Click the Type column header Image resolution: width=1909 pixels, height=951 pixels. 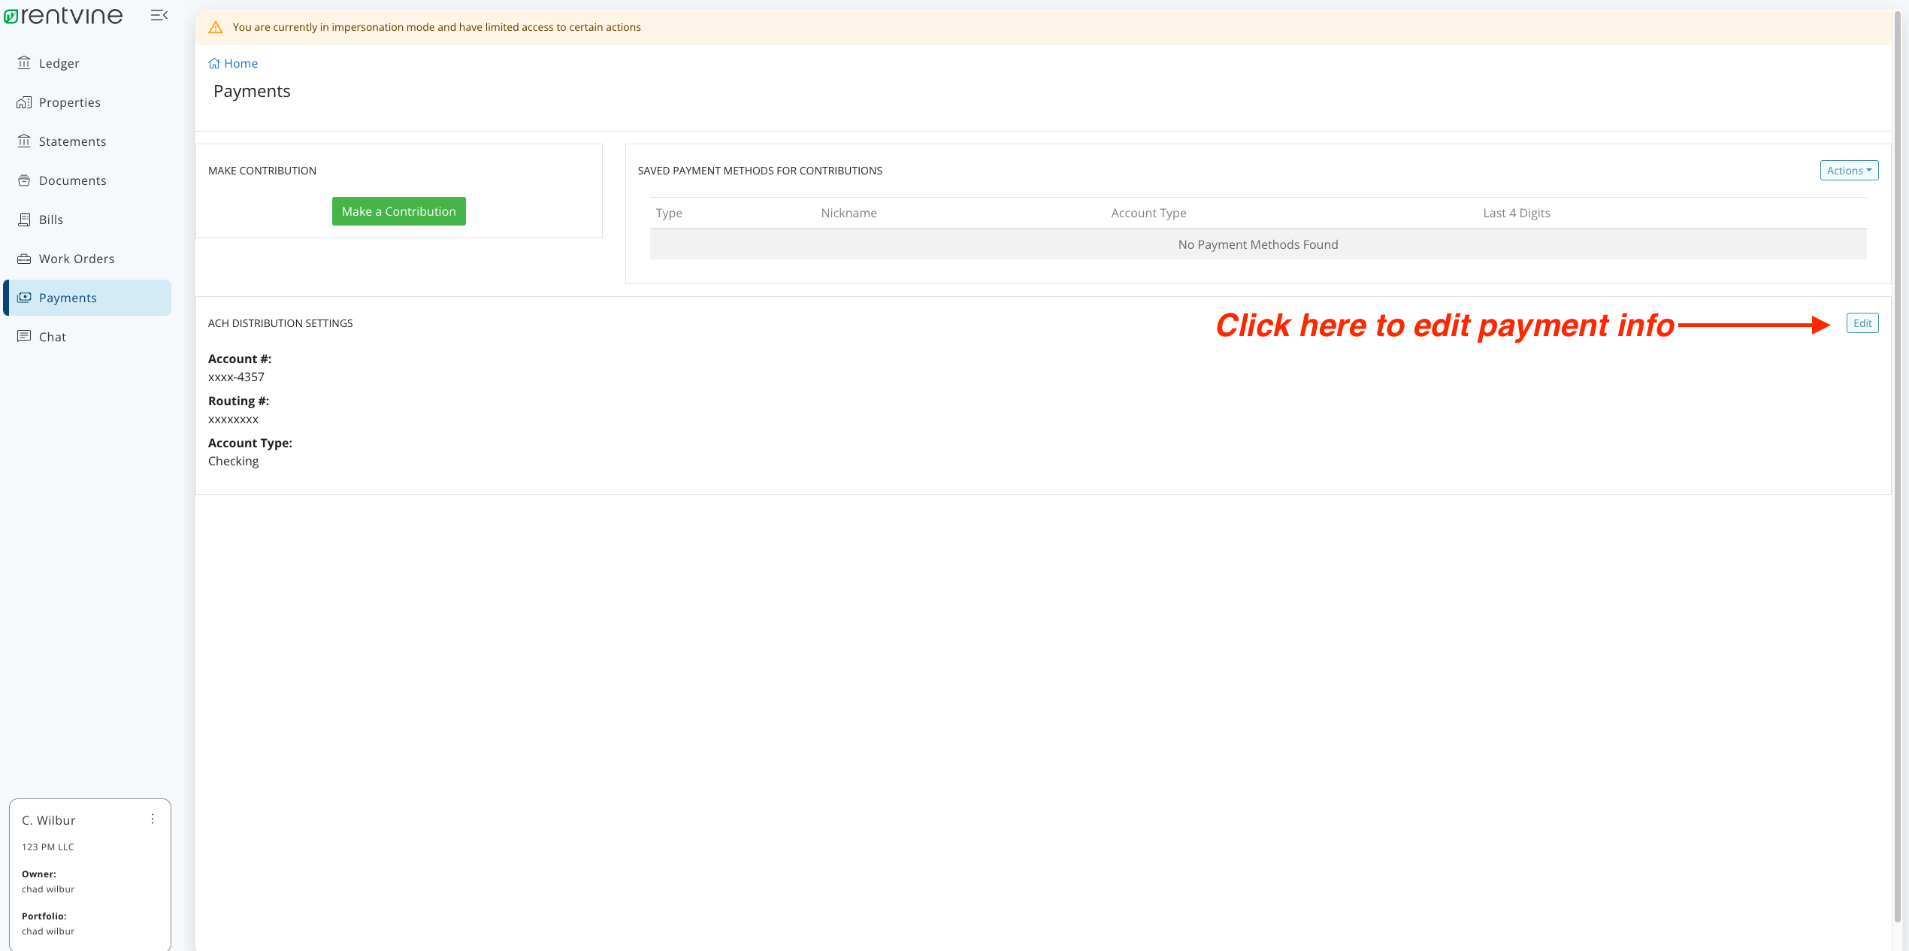point(669,213)
